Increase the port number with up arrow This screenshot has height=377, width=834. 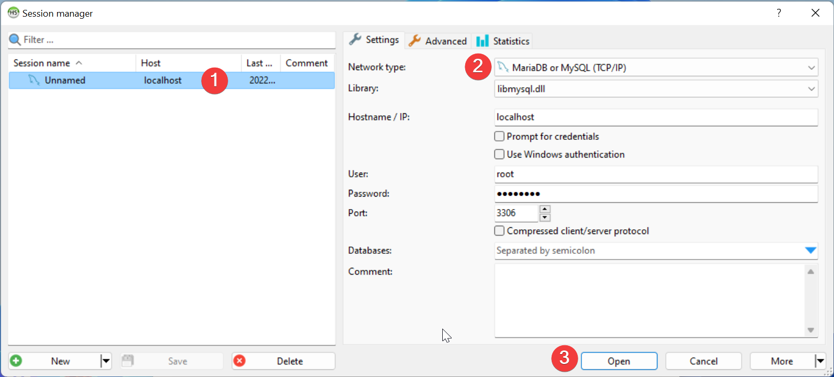[x=545, y=209]
